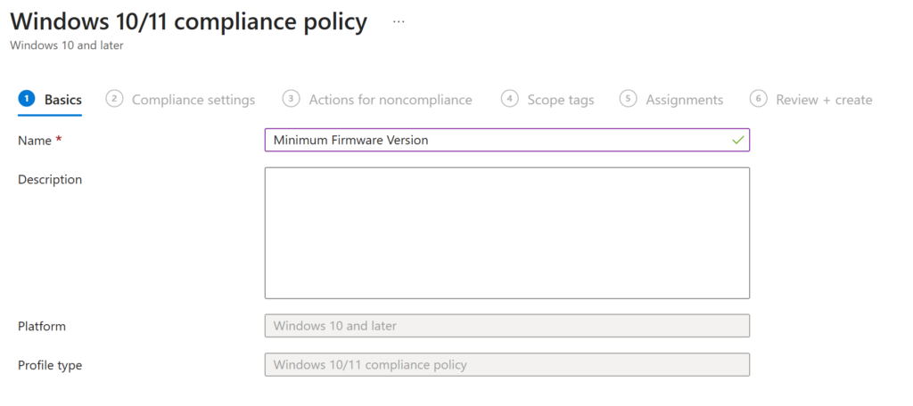
Task: Click the step 2 numbered circle
Action: (x=113, y=99)
